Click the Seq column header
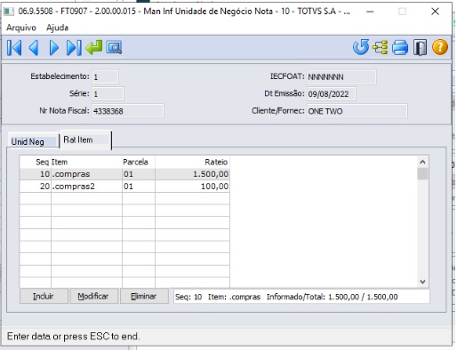This screenshot has height=350, width=457. coord(36,162)
